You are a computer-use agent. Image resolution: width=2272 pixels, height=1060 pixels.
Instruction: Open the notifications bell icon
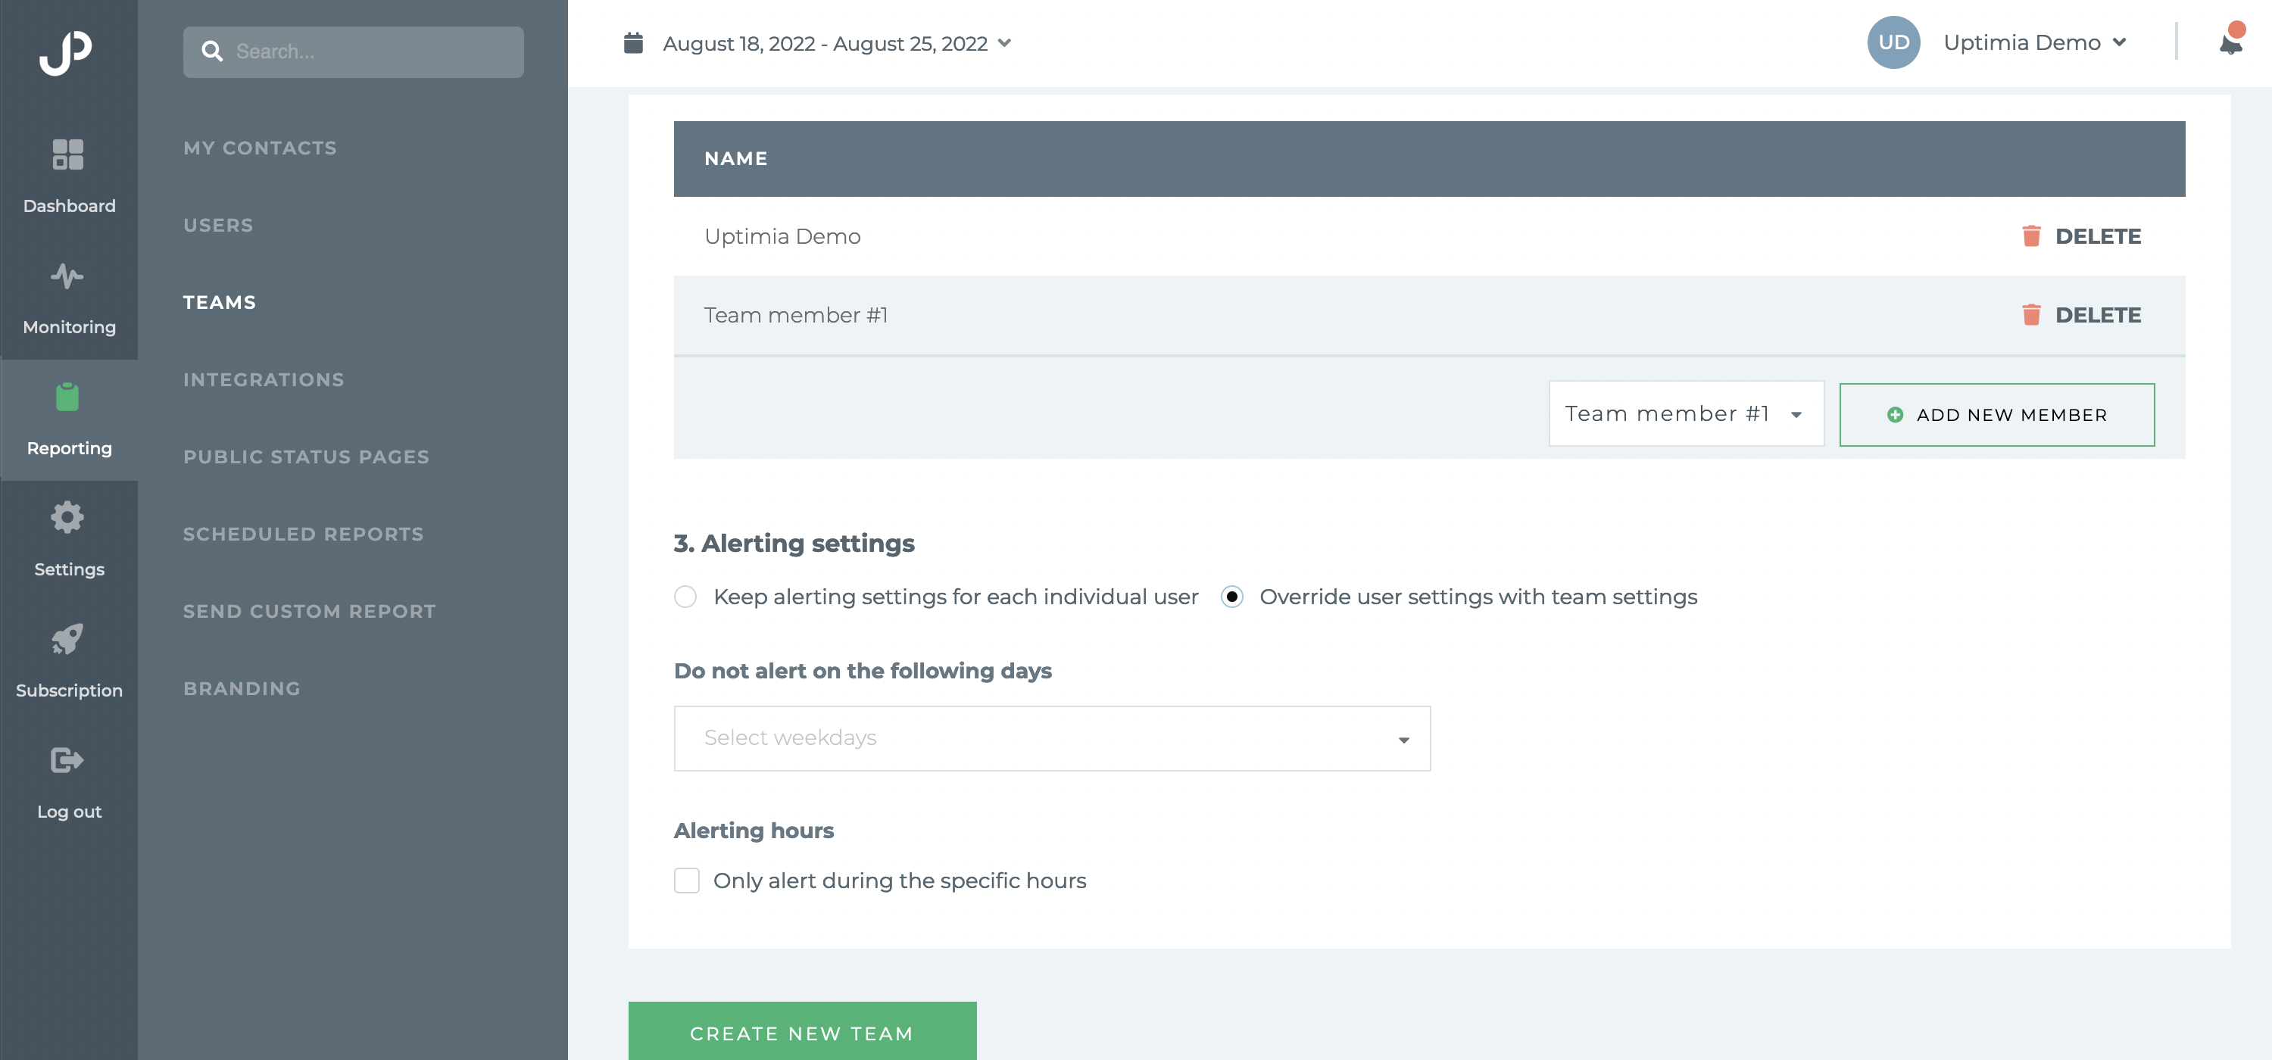point(2230,42)
